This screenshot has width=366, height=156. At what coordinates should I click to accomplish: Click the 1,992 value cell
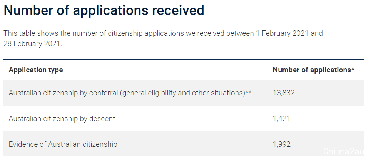[x=281, y=144]
